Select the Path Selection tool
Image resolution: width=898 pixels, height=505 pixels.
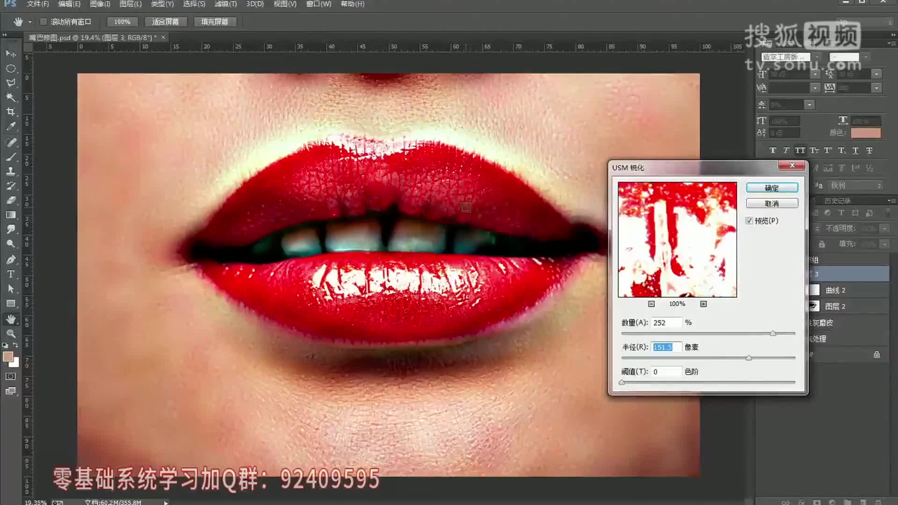click(x=11, y=289)
